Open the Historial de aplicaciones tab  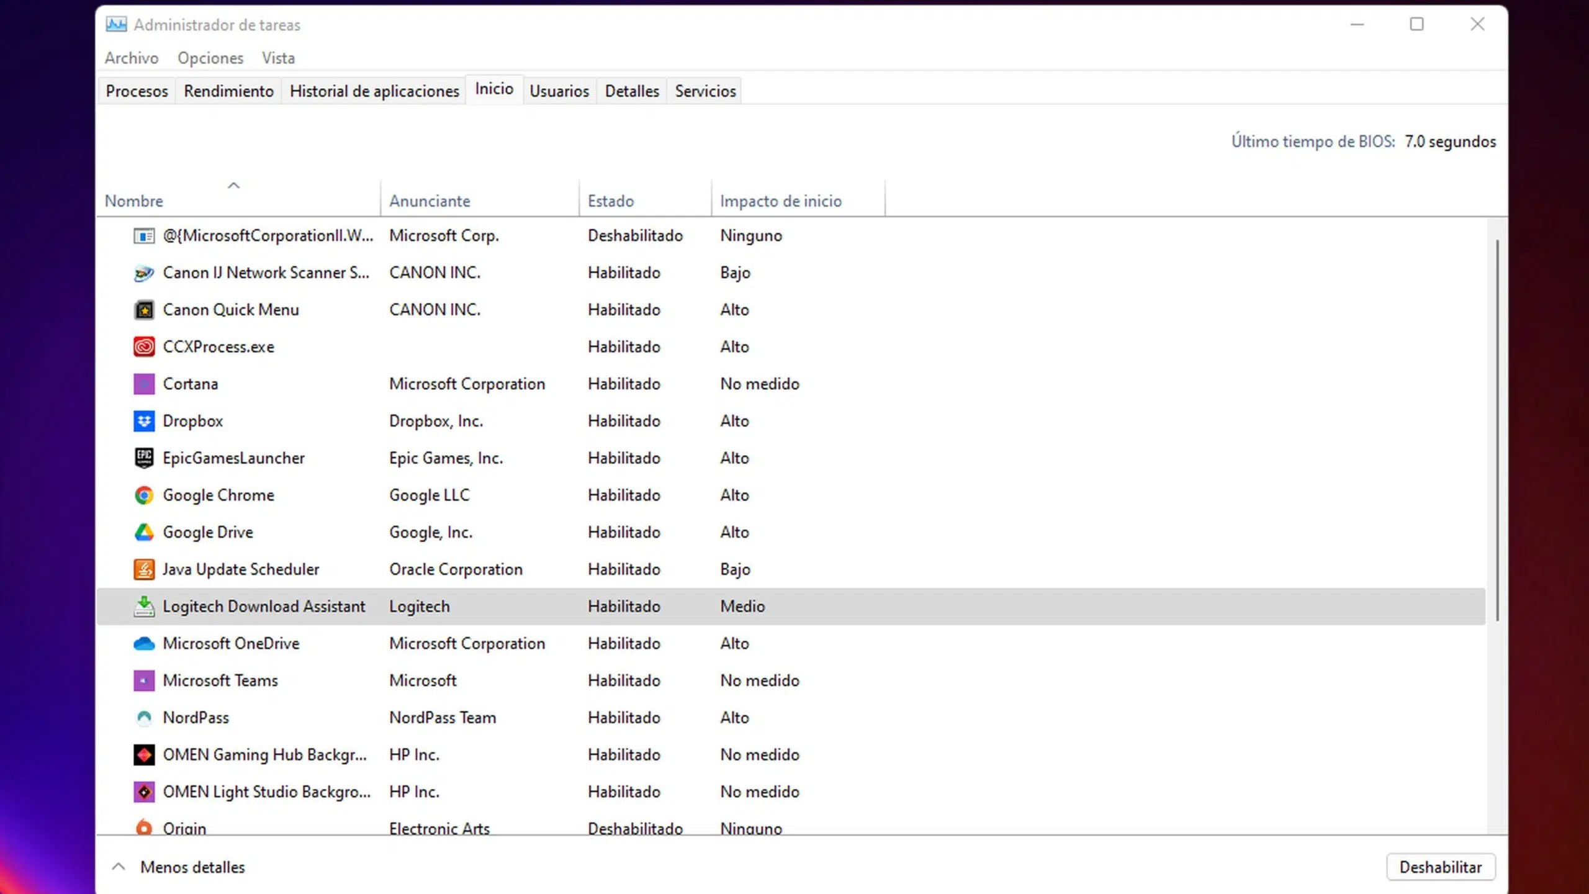pos(374,91)
